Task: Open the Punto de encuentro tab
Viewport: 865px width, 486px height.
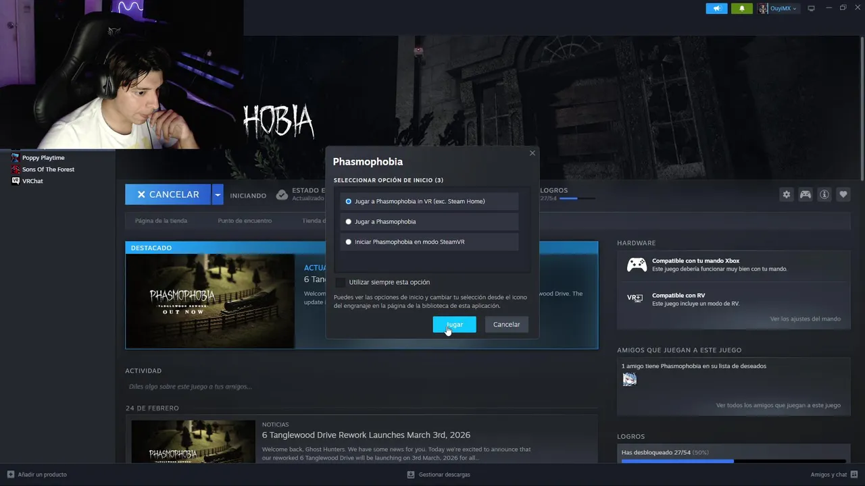Action: coord(245,221)
